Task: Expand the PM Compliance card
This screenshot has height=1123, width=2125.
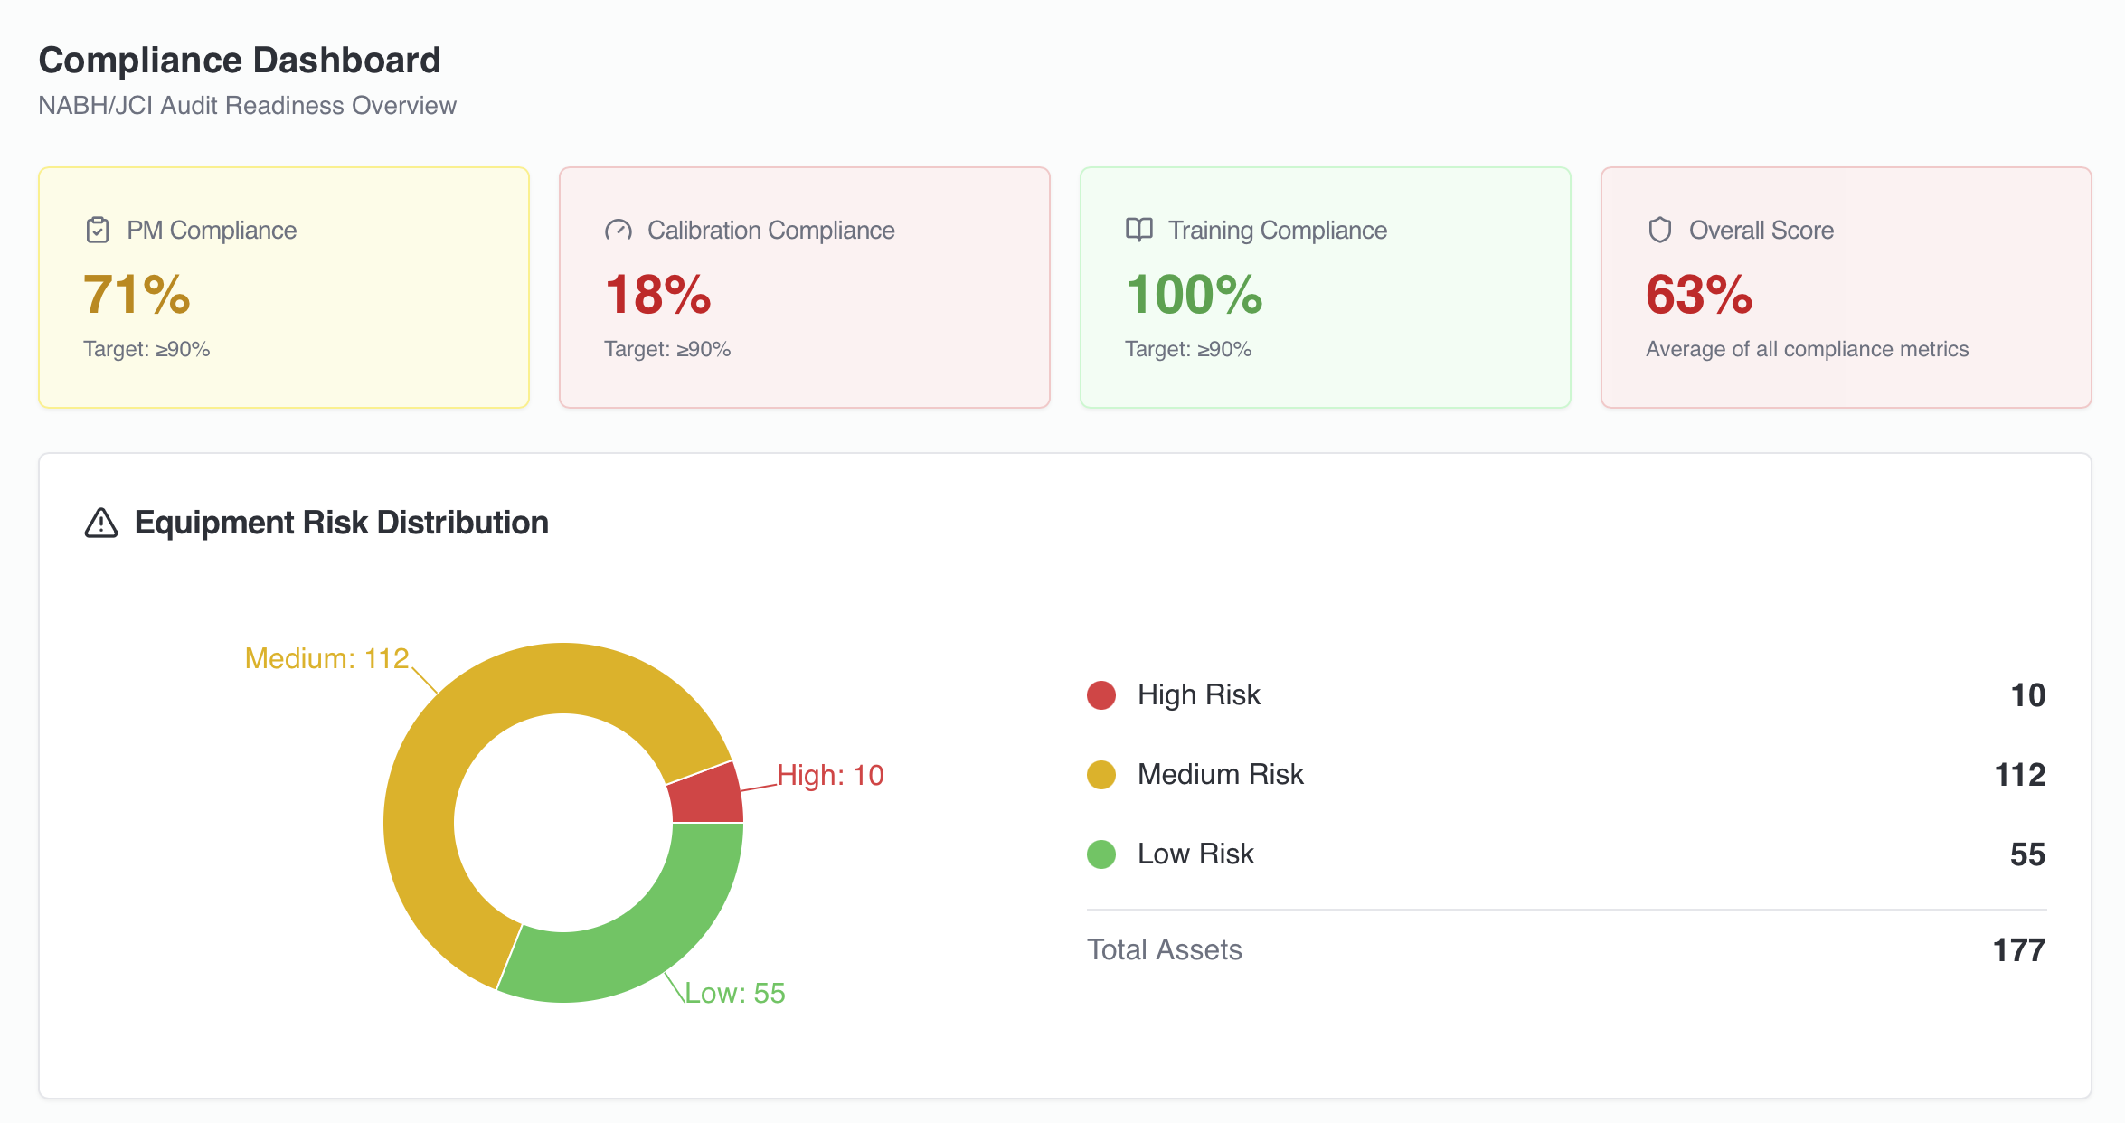Action: pyautogui.click(x=283, y=288)
